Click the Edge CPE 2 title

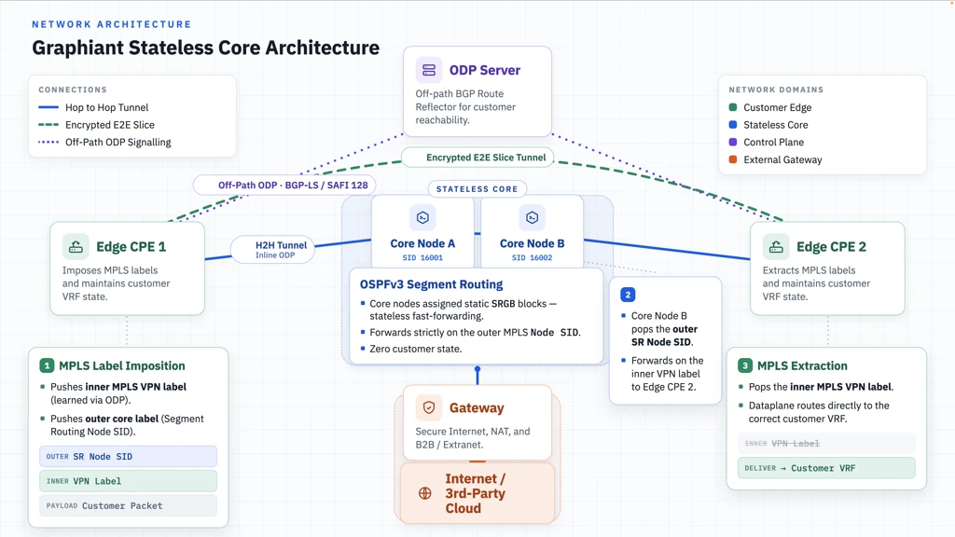point(831,246)
